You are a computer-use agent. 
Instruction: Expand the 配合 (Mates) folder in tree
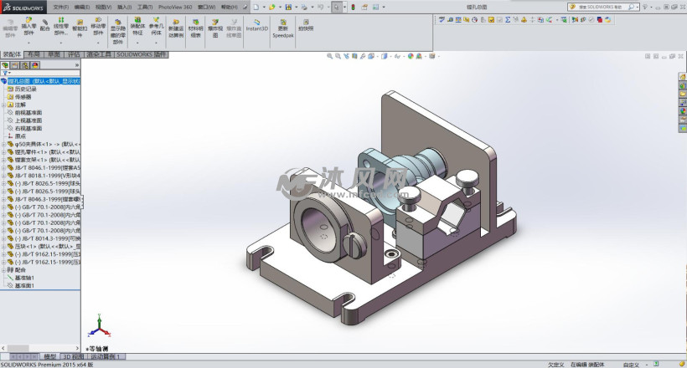coord(3,270)
